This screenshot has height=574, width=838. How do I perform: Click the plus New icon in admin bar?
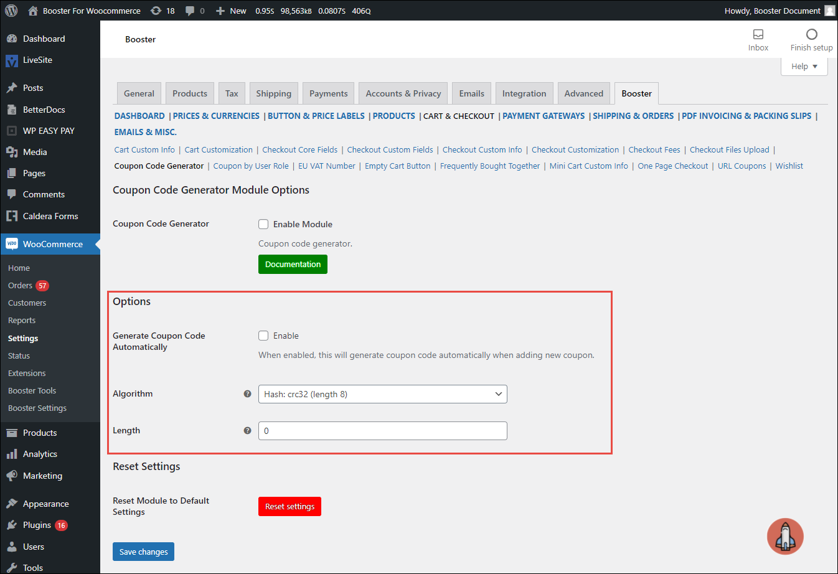(220, 11)
